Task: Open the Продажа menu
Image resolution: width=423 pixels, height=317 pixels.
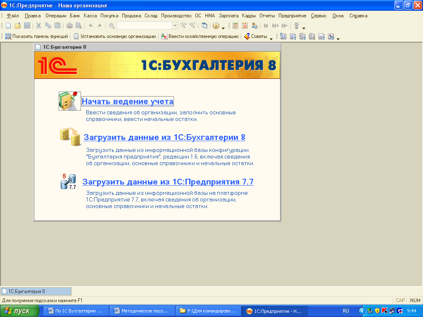Action: (131, 16)
